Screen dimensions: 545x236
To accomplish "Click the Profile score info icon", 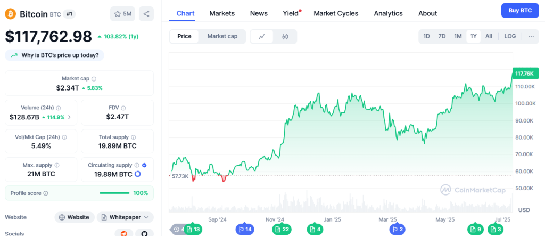I will coord(46,193).
